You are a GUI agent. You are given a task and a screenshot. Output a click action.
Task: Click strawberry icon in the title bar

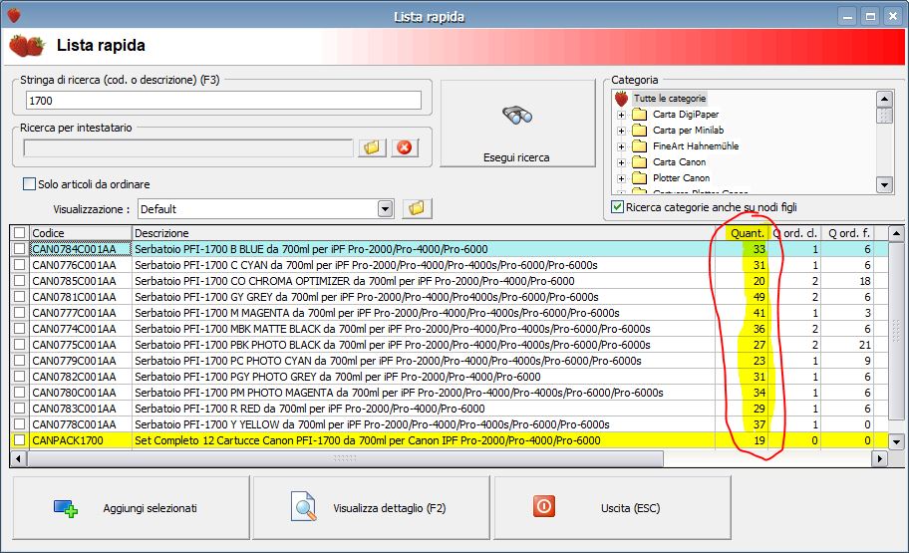[x=14, y=15]
